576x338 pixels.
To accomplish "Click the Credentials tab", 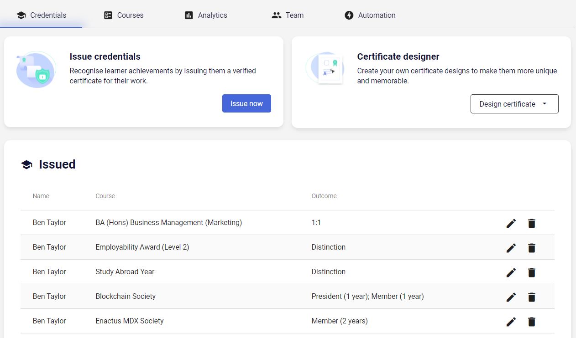I will (x=42, y=15).
